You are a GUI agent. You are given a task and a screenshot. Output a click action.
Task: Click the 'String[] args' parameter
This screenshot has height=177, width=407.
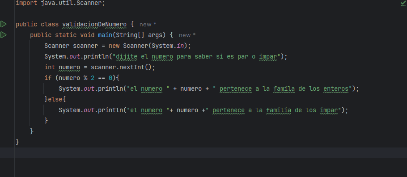pos(140,35)
